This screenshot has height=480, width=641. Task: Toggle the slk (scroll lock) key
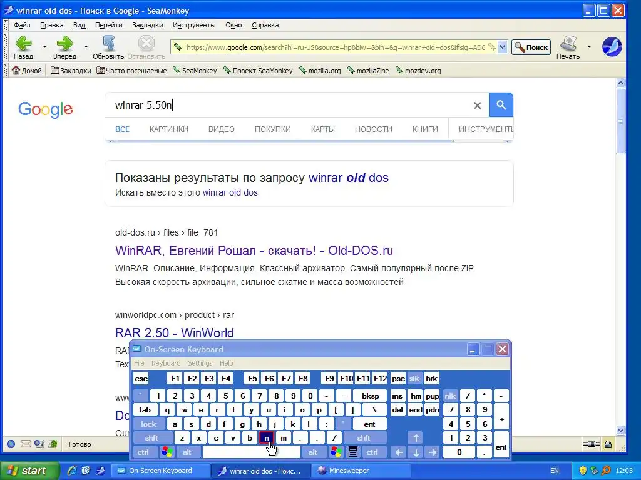click(x=414, y=379)
